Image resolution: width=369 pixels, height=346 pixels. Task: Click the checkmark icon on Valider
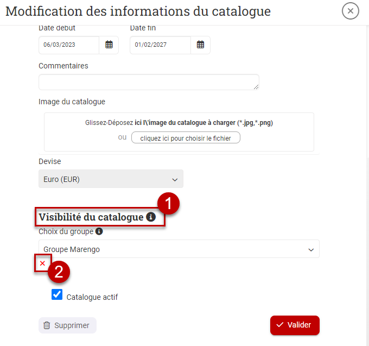coord(280,325)
